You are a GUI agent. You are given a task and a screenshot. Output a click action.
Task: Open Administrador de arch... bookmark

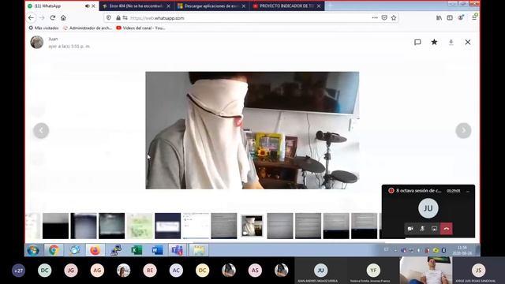click(88, 28)
